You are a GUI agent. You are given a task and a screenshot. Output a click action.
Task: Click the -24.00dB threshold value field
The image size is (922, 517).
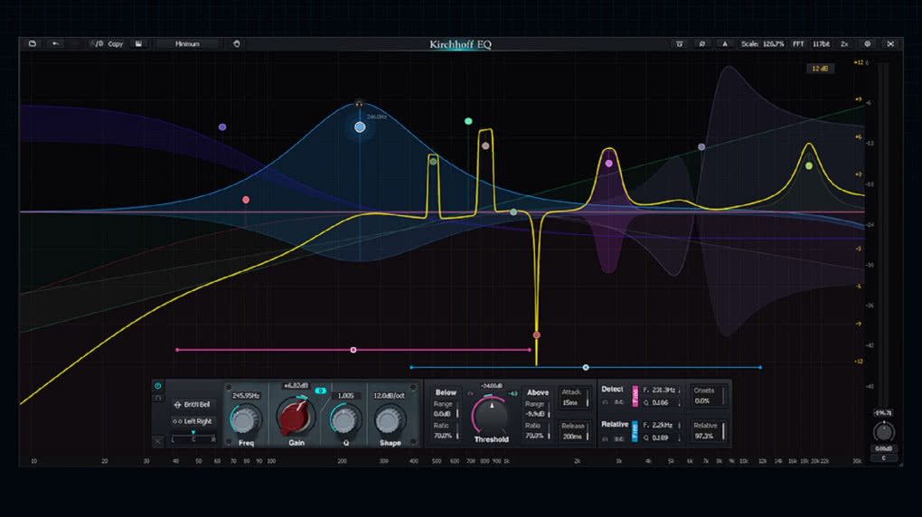491,386
